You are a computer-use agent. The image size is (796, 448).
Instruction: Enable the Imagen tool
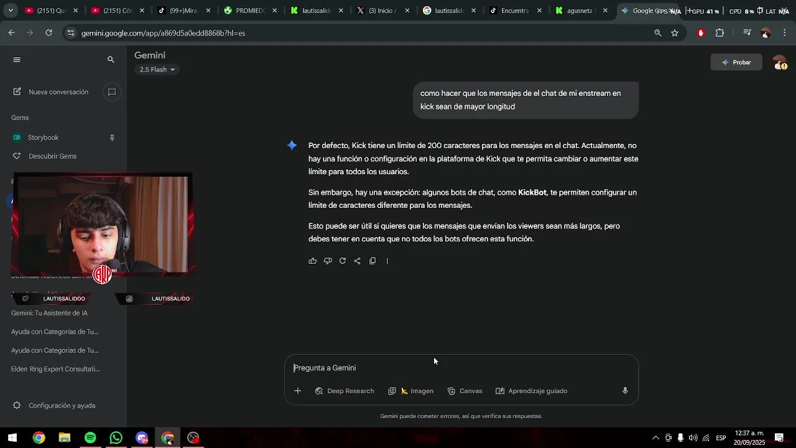point(411,391)
